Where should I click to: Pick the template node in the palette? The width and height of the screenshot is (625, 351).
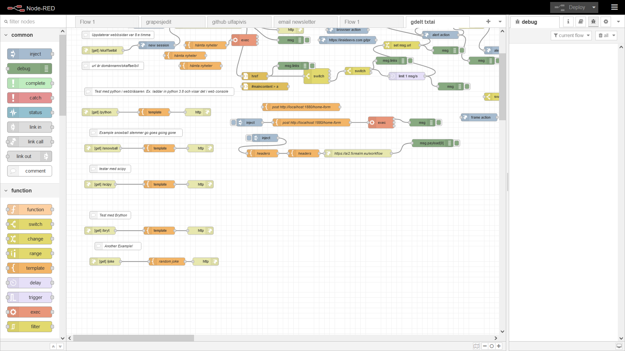tap(30, 268)
